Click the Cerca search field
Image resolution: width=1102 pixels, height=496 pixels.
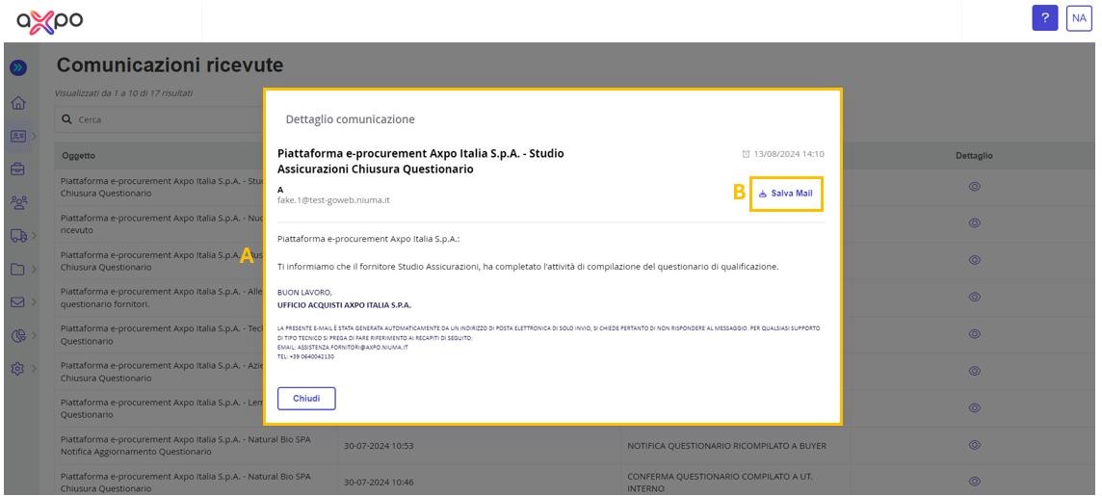click(162, 119)
